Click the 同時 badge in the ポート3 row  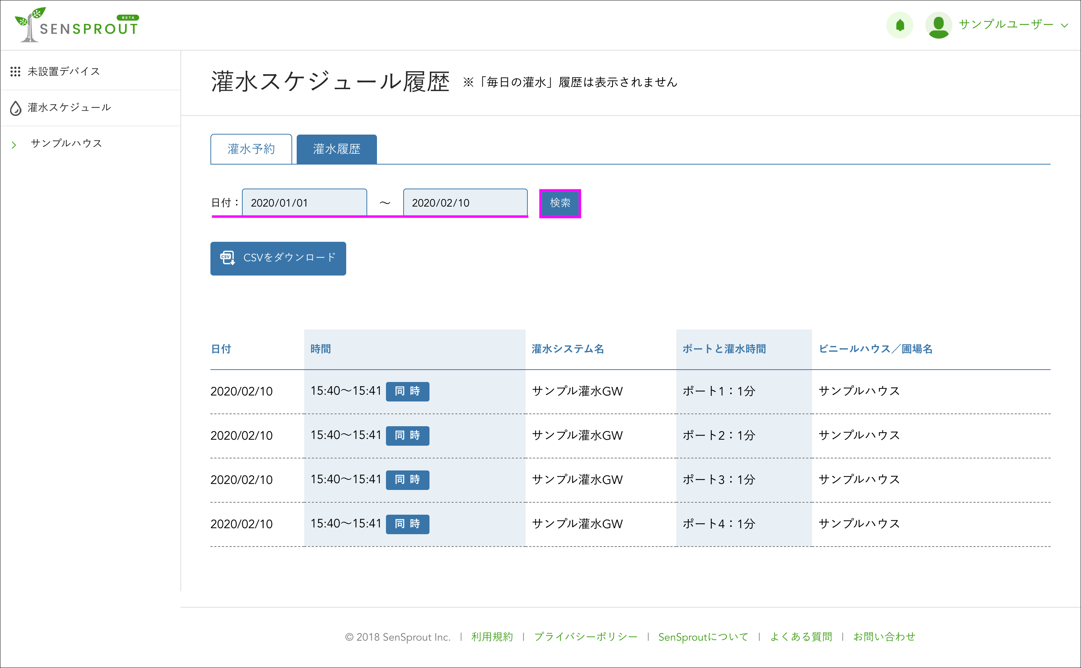(x=407, y=480)
